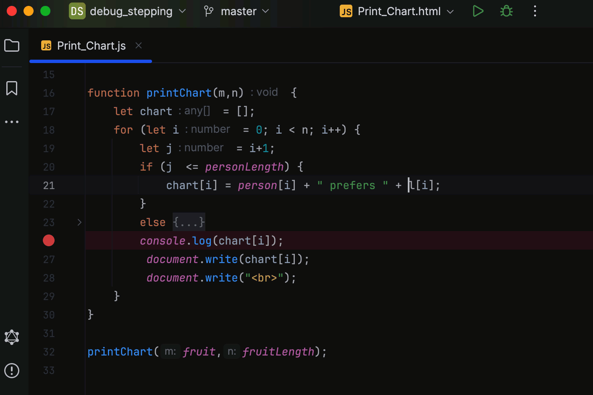The width and height of the screenshot is (593, 395).
Task: Run the Print_Chart.html configuration
Action: (x=478, y=11)
